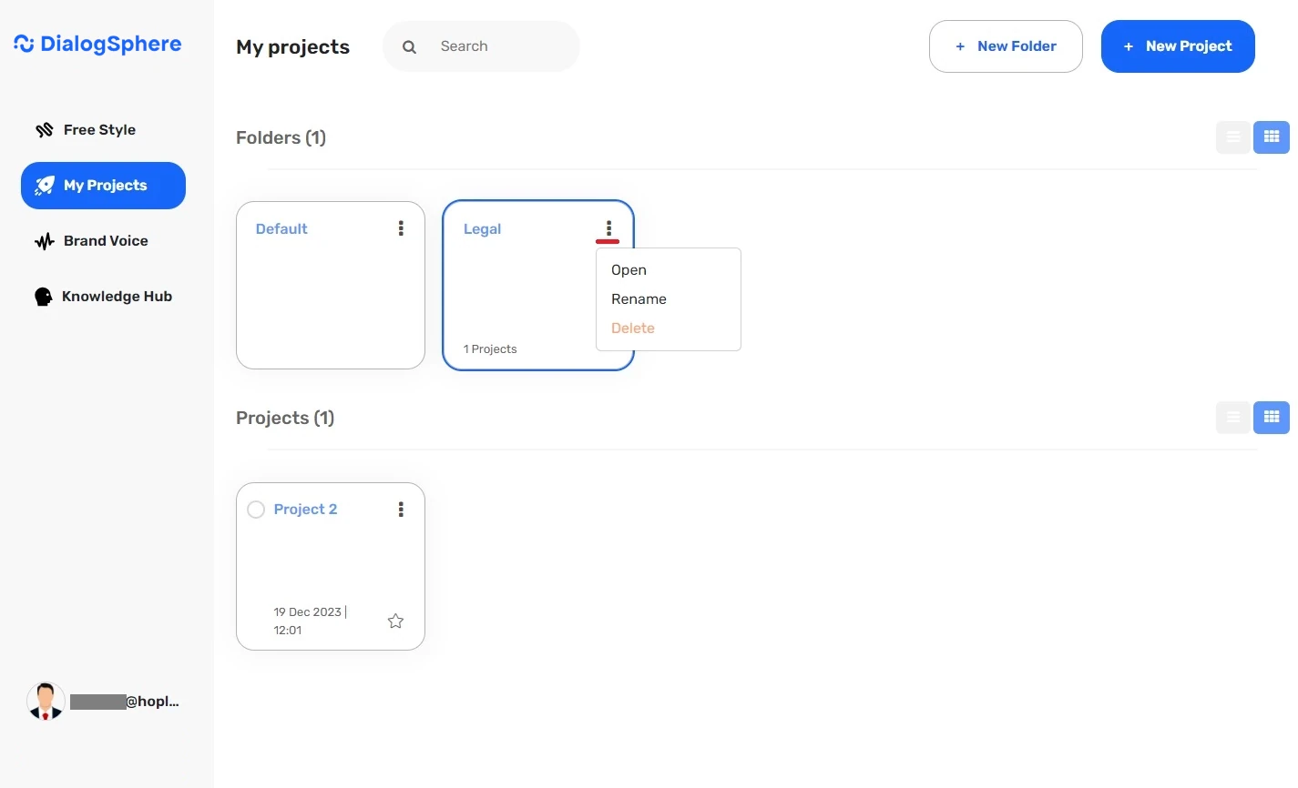Click the DialogSphere logo icon
Image resolution: width=1298 pixels, height=788 pixels.
click(24, 44)
